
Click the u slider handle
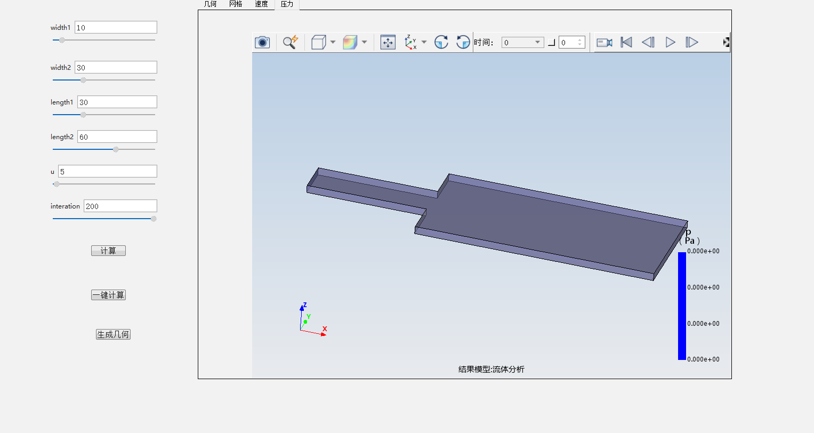[57, 184]
